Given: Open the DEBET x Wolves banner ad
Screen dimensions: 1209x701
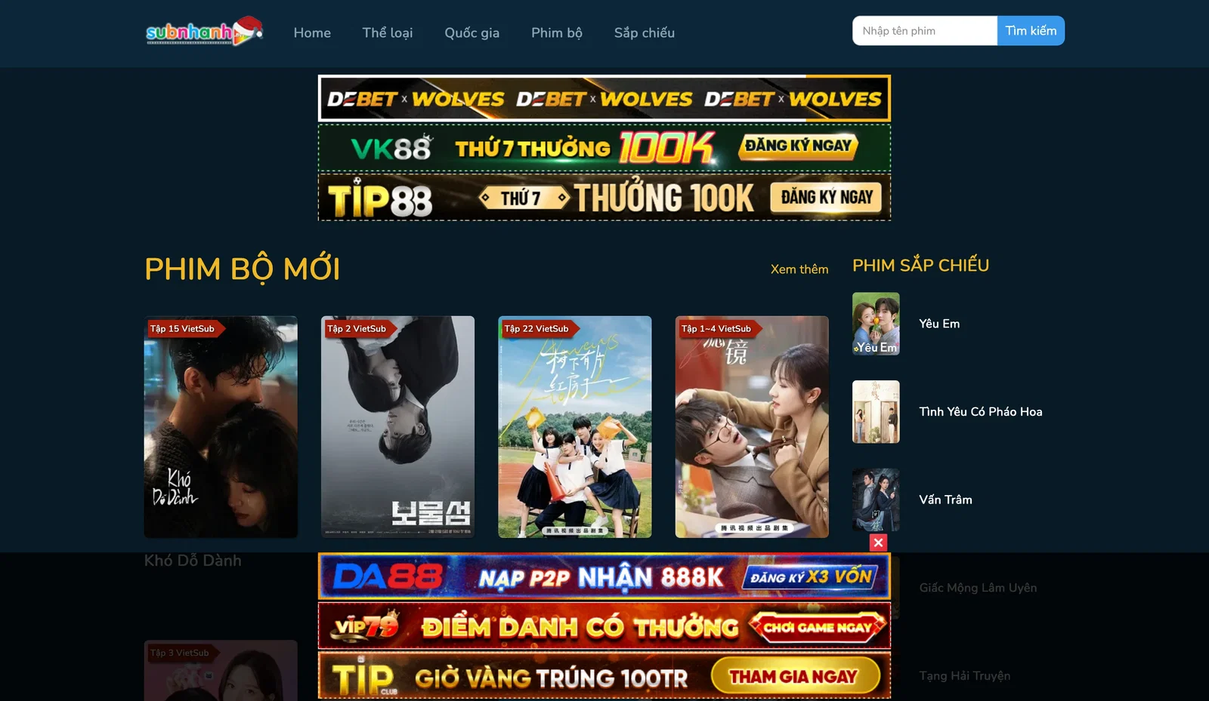Looking at the screenshot, I should pos(604,99).
